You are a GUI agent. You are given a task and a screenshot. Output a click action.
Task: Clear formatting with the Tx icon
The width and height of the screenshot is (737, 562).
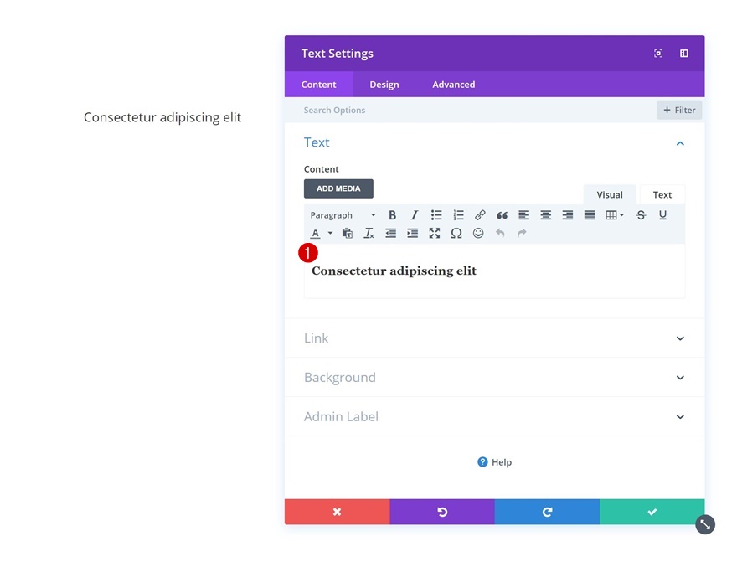point(369,233)
